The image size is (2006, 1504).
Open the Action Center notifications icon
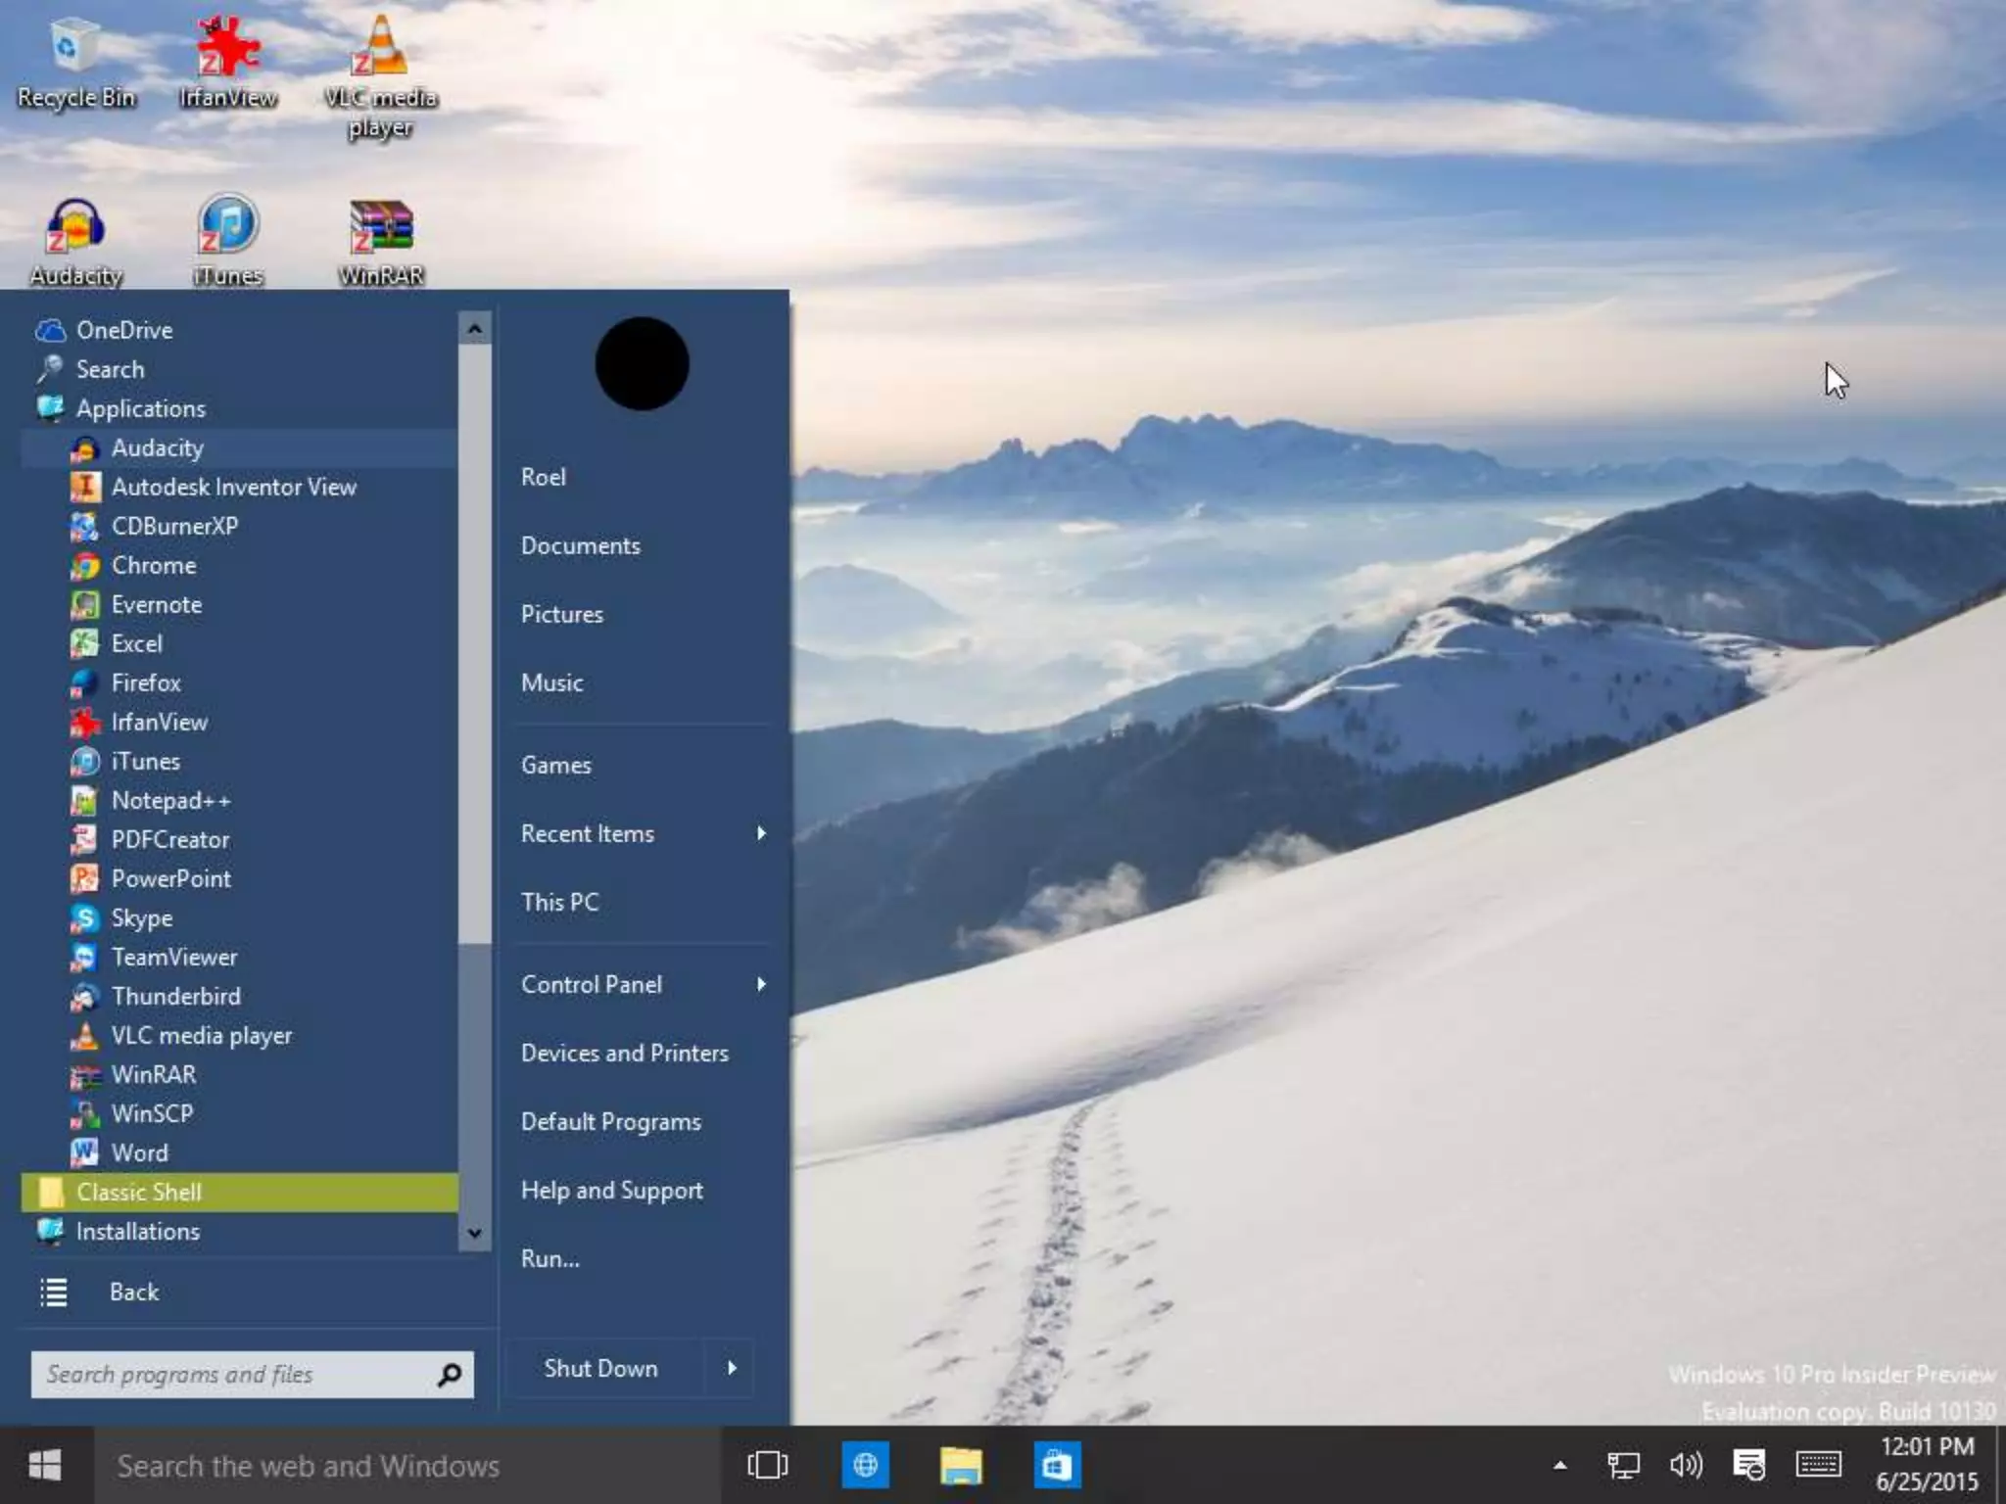click(1749, 1466)
